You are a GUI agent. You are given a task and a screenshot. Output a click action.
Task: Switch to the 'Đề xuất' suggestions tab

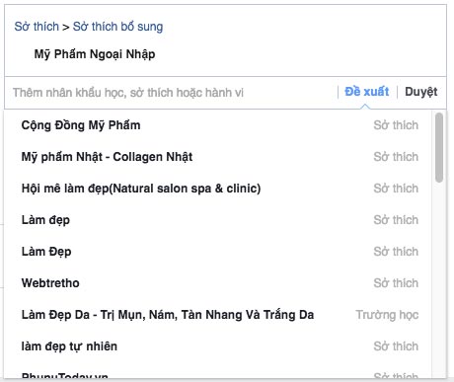coord(366,92)
